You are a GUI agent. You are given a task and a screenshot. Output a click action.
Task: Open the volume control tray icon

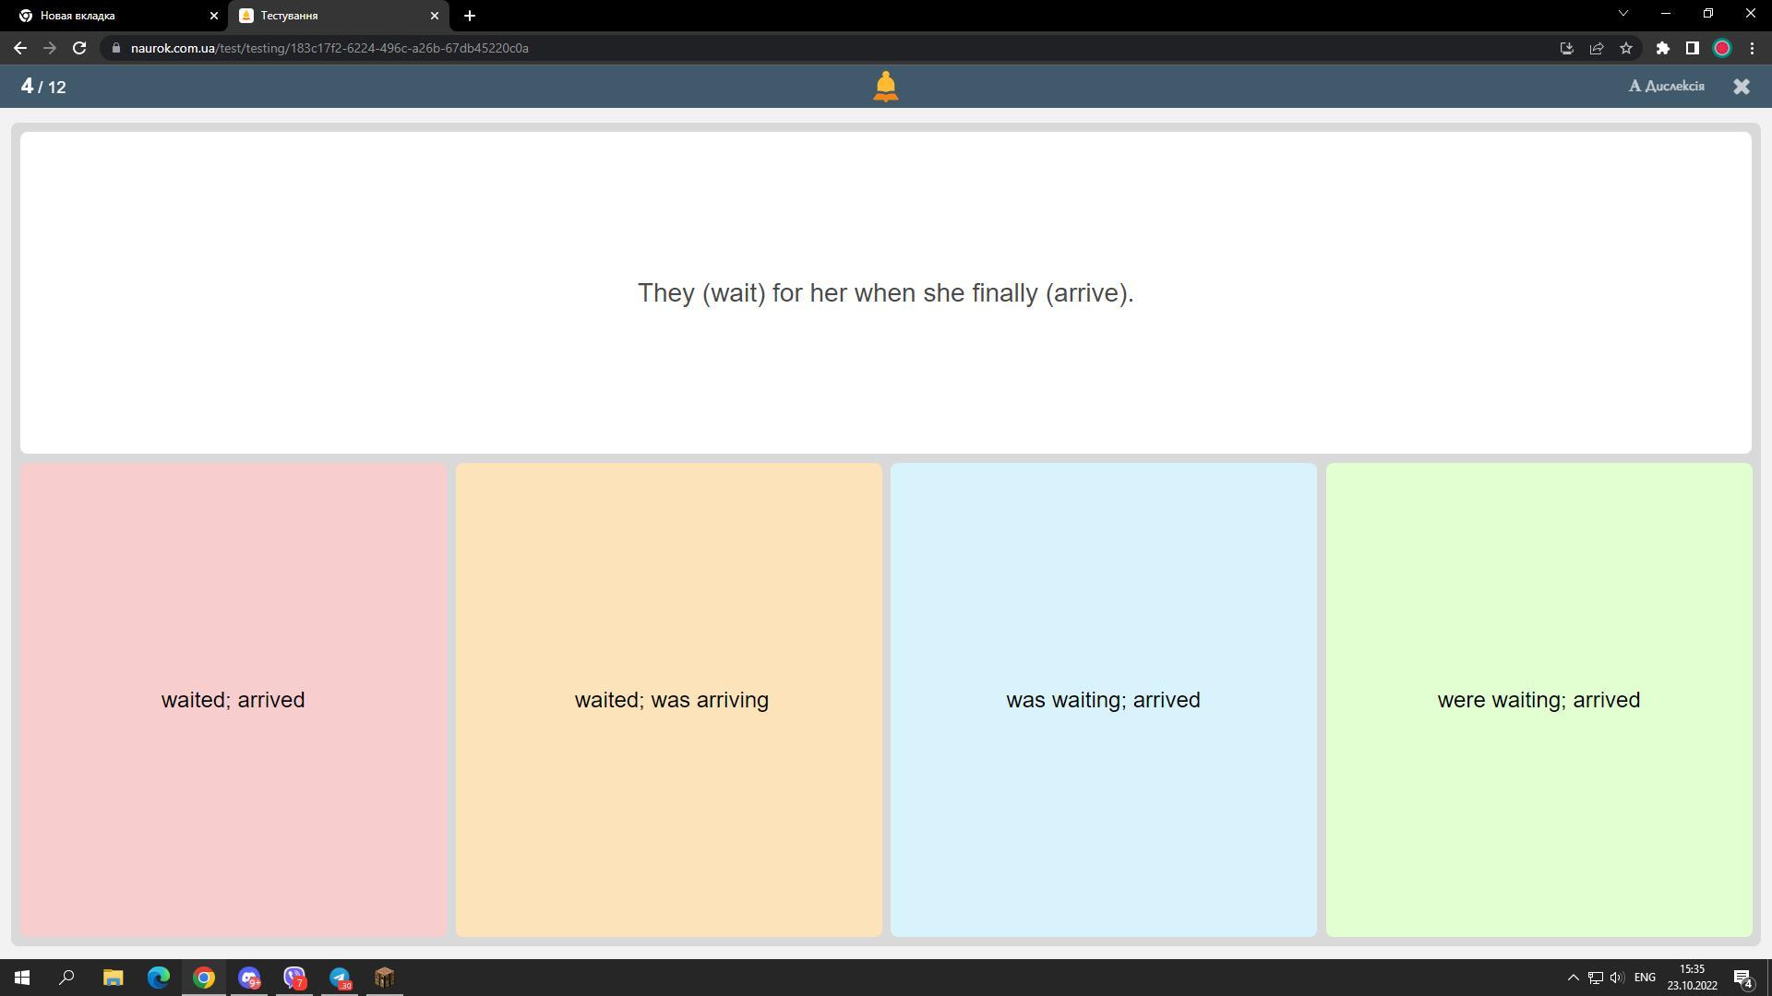[x=1617, y=978]
